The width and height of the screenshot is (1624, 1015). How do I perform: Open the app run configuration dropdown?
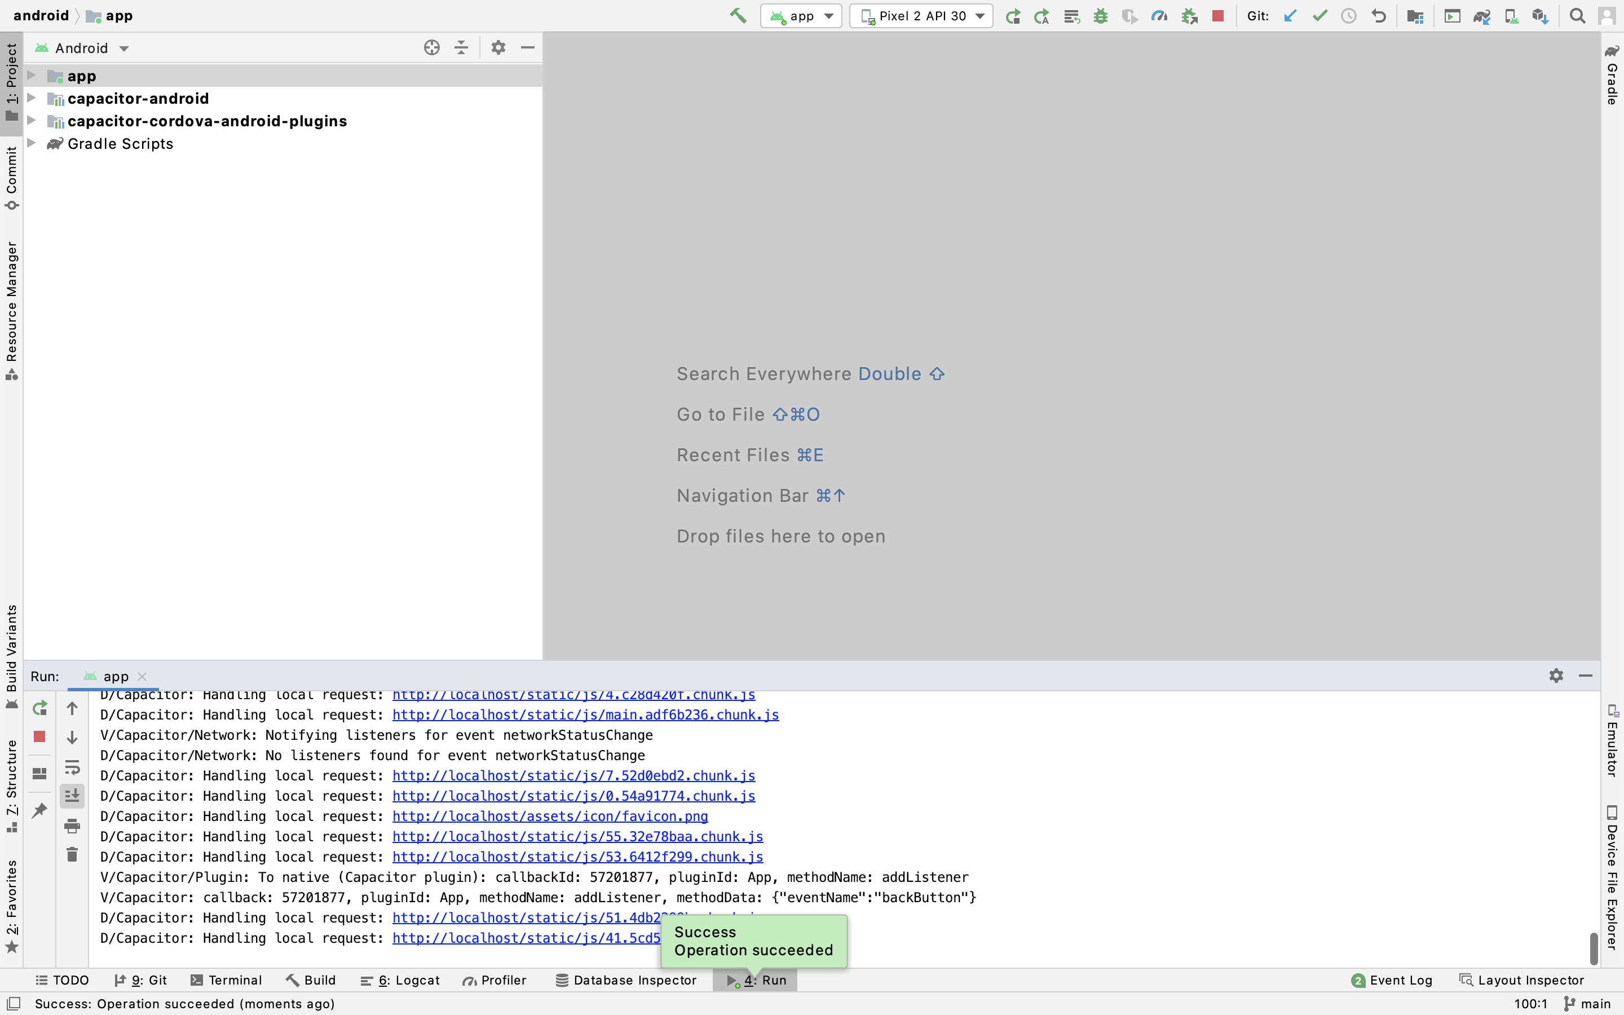pos(801,15)
